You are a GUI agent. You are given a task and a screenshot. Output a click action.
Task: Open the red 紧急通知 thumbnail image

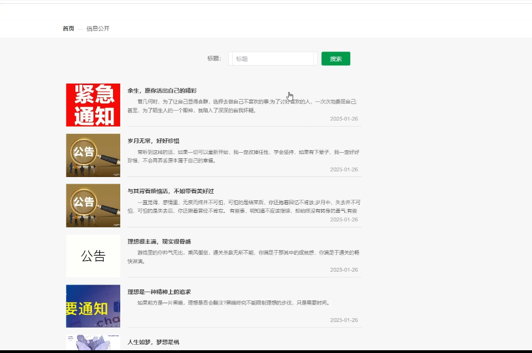coord(93,105)
